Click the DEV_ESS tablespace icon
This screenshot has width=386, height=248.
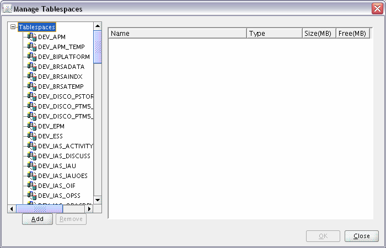(32, 136)
